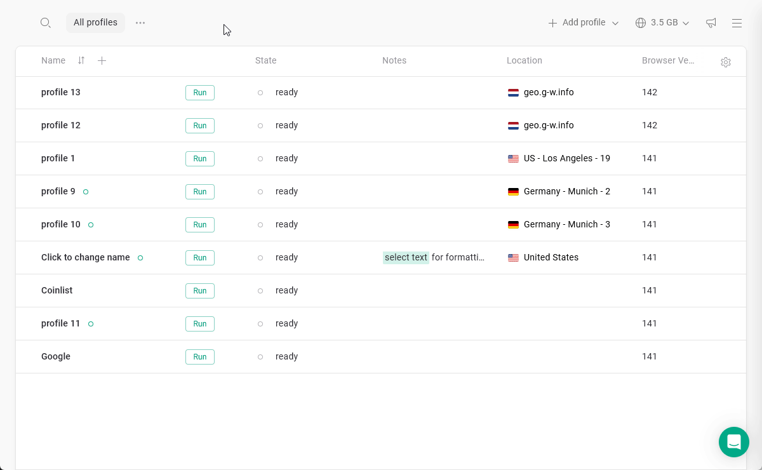Click US - Los Angeles - 19 location
Screen dimensions: 762x470
pos(567,158)
